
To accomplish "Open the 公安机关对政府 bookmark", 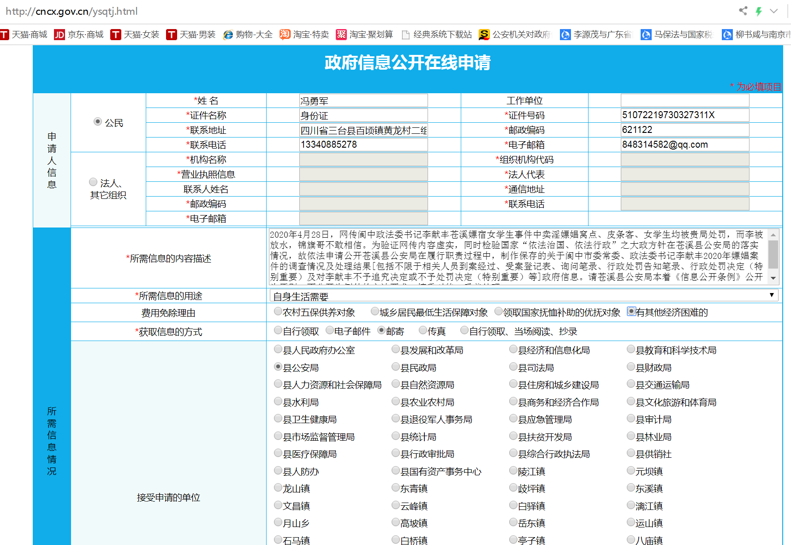I will [x=515, y=35].
